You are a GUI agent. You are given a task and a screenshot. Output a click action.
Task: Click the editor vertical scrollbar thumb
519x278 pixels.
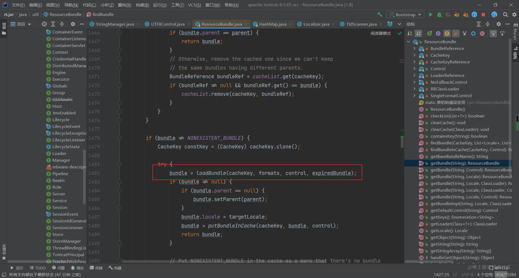click(x=402, y=142)
